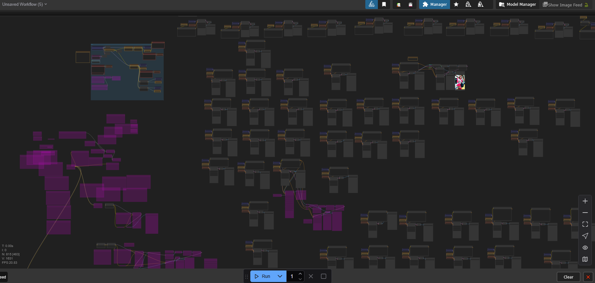The width and height of the screenshot is (595, 283).
Task: Click the stacked colored books icon
Action: coord(398,5)
